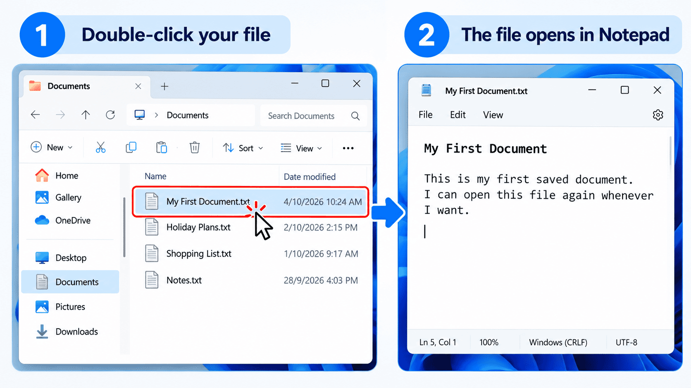
Task: Click the Notes.txt file icon
Action: pyautogui.click(x=152, y=280)
